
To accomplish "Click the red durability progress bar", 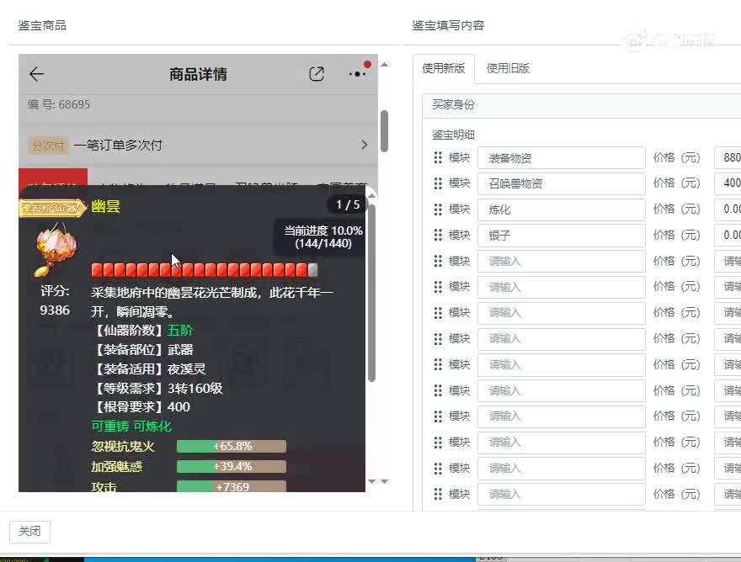I will [204, 270].
